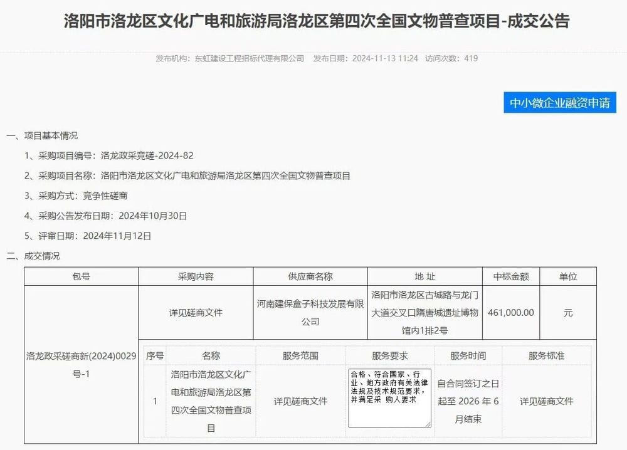
Task: Click the address cell 洛阳市洛龙区古城路与龙门大道
Action: (424, 313)
